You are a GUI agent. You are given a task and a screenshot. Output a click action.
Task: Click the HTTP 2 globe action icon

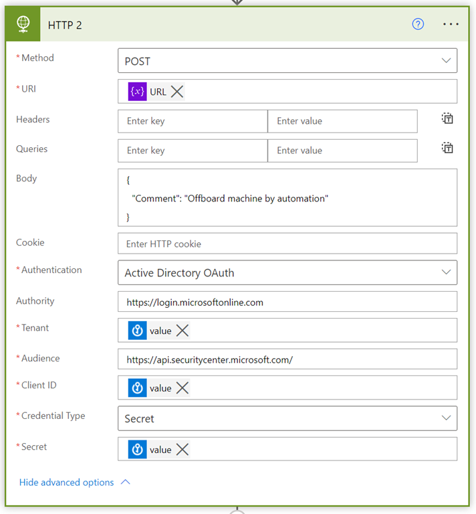(x=23, y=24)
